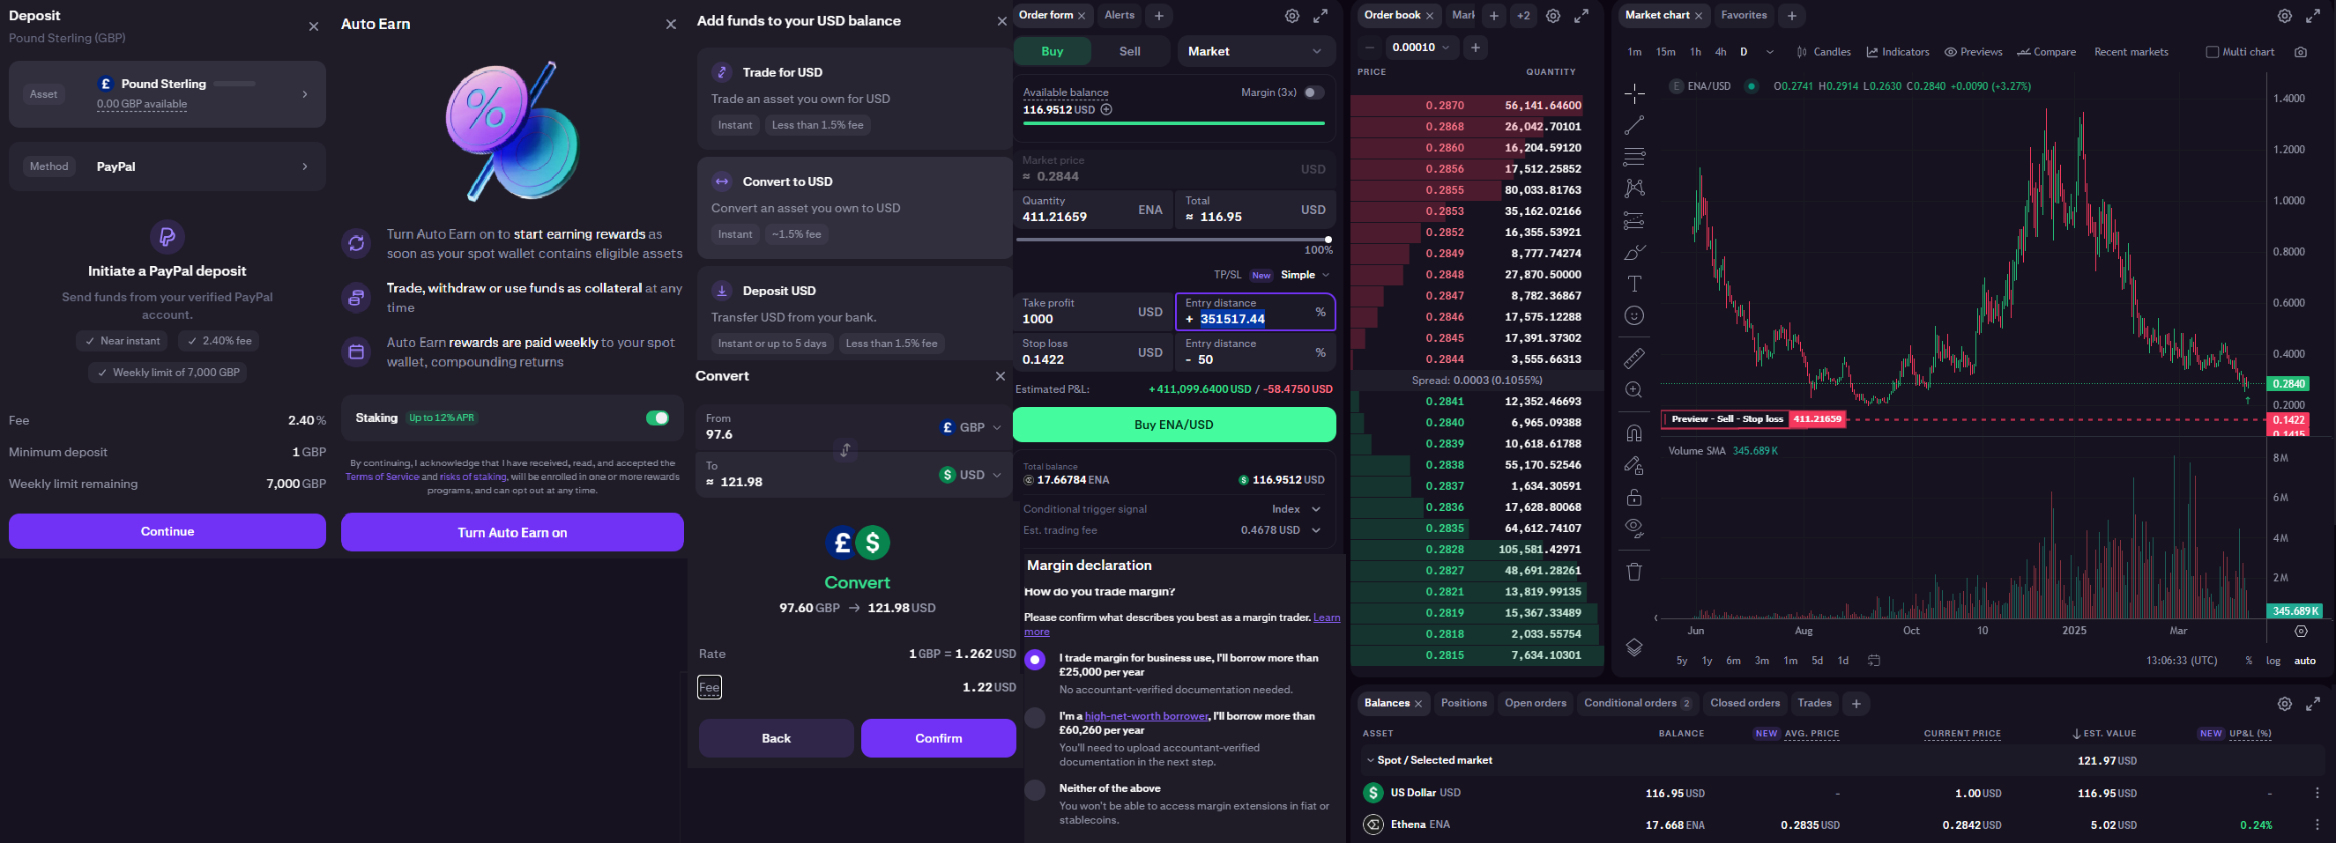The height and width of the screenshot is (843, 2336).
Task: Toggle the magnet snap mode
Action: click(1634, 433)
